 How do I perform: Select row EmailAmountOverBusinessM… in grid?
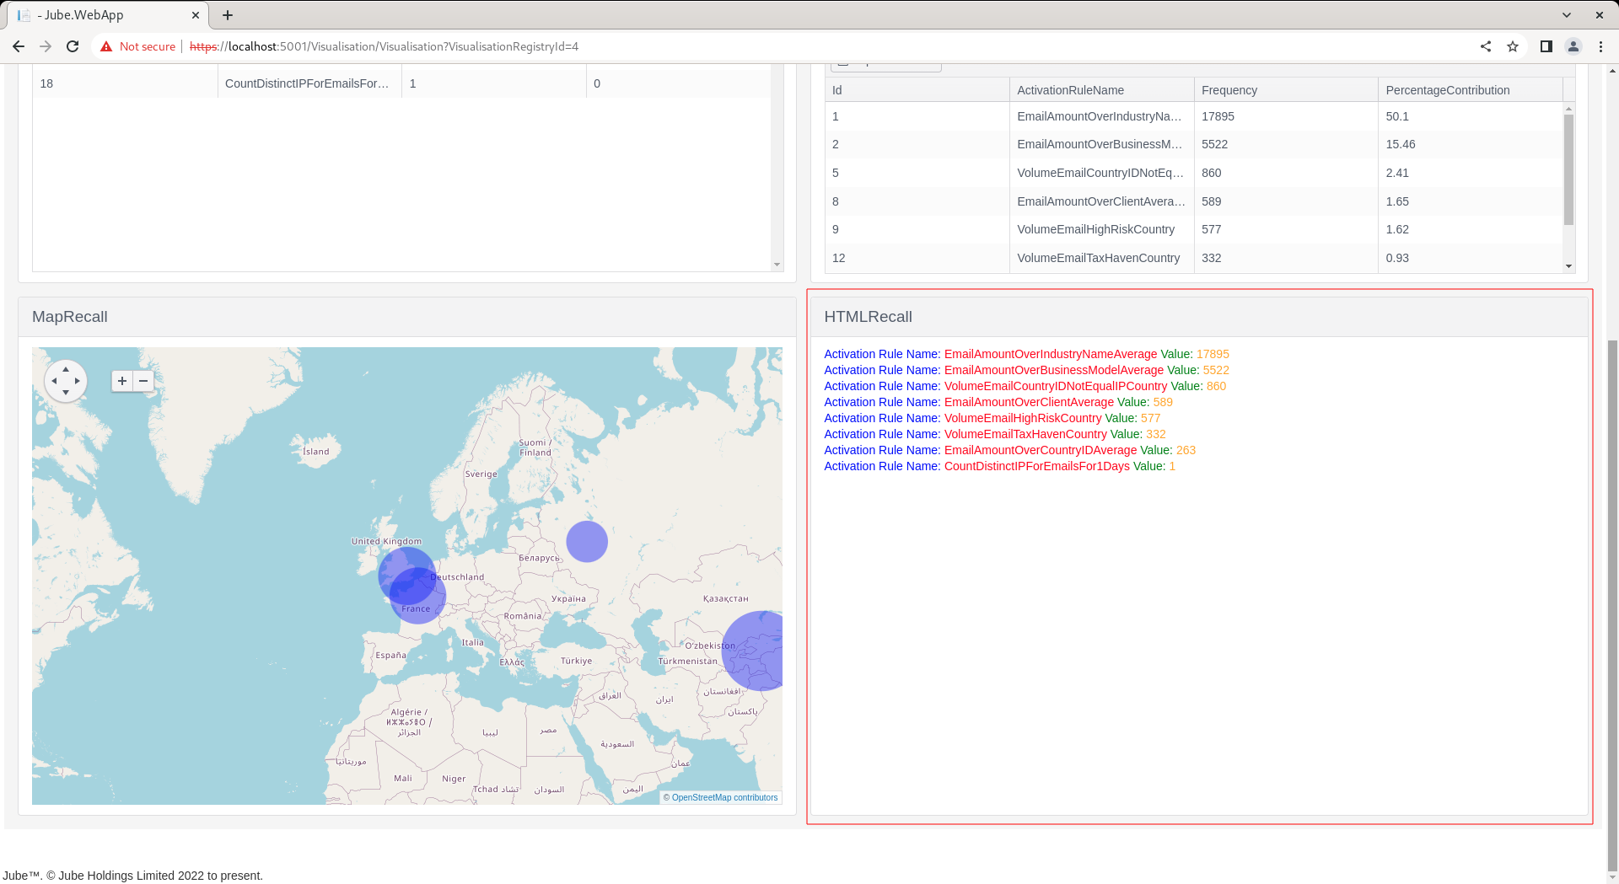point(1194,144)
